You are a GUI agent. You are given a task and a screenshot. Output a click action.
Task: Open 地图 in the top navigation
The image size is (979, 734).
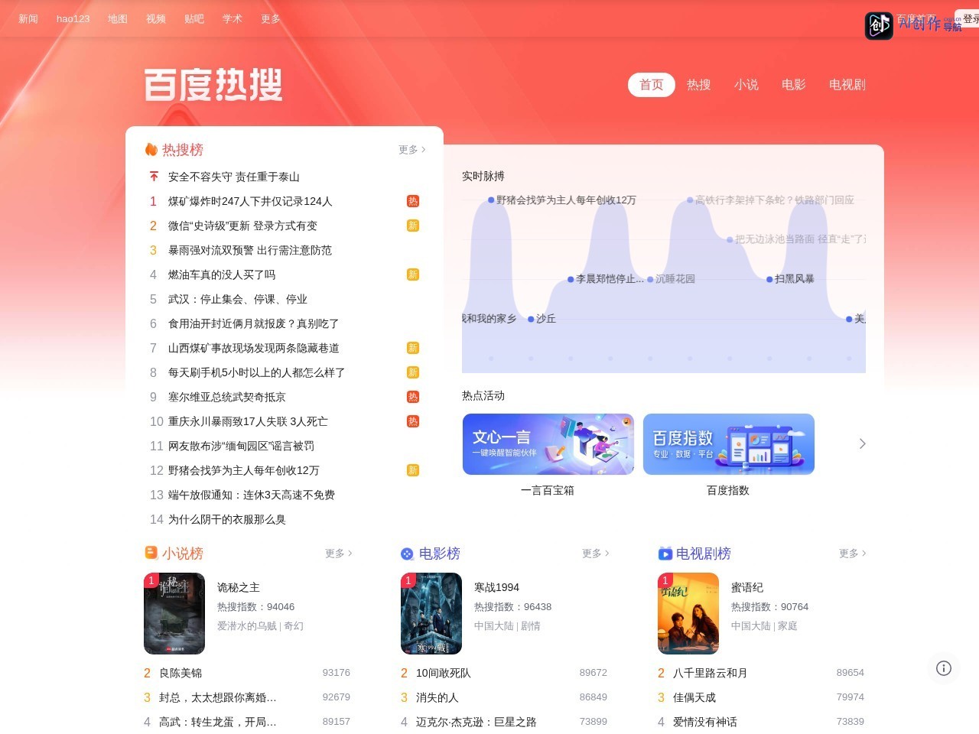point(118,18)
